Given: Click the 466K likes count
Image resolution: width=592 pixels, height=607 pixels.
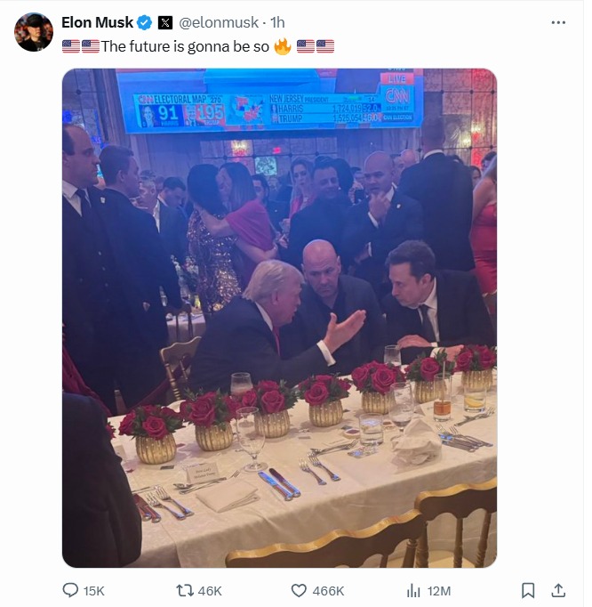Looking at the screenshot, I should pyautogui.click(x=328, y=591).
